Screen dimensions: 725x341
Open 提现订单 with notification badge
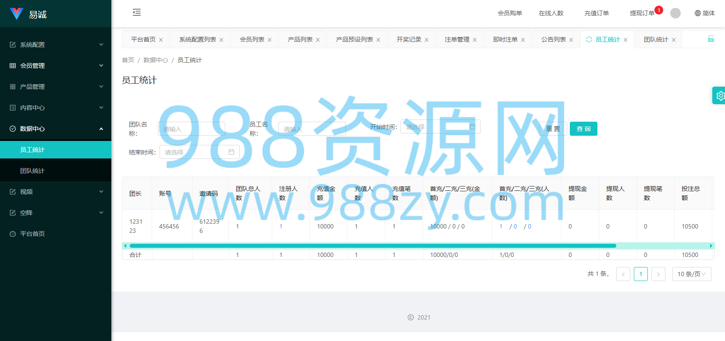[x=642, y=13]
